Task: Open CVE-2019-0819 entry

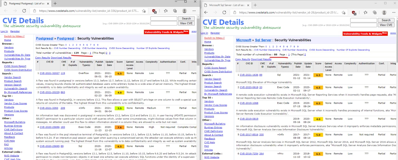Action: tap(249, 119)
